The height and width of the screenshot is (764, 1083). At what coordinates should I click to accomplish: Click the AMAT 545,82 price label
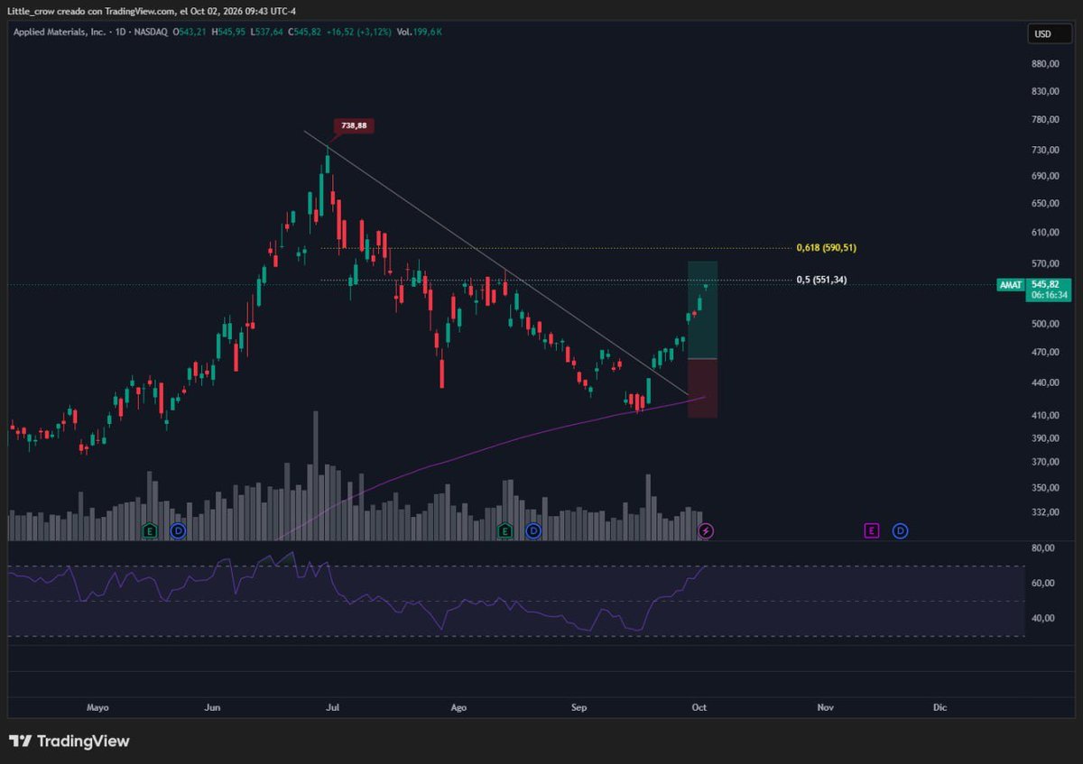point(1034,284)
